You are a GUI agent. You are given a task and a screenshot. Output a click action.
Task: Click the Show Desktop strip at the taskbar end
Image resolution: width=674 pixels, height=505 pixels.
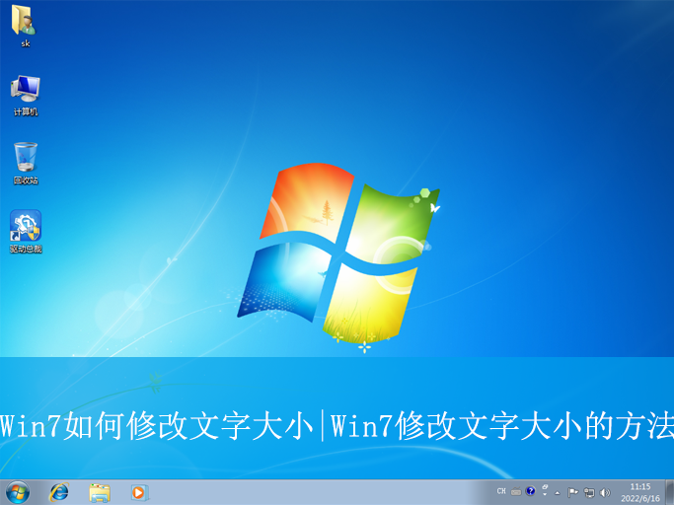point(669,491)
